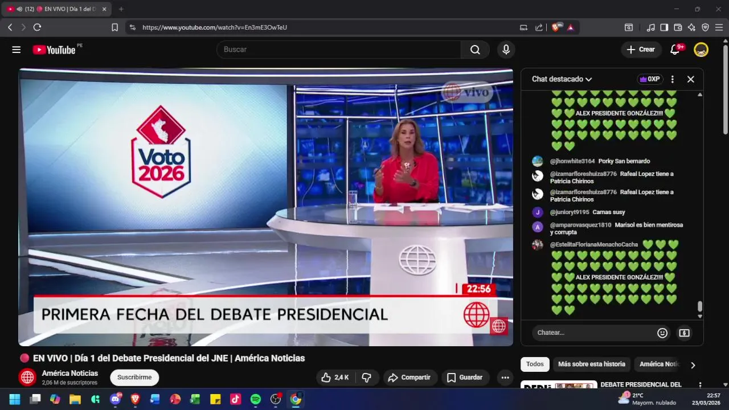Open the Windows Start menu
Viewport: 729px width, 410px height.
pos(15,399)
